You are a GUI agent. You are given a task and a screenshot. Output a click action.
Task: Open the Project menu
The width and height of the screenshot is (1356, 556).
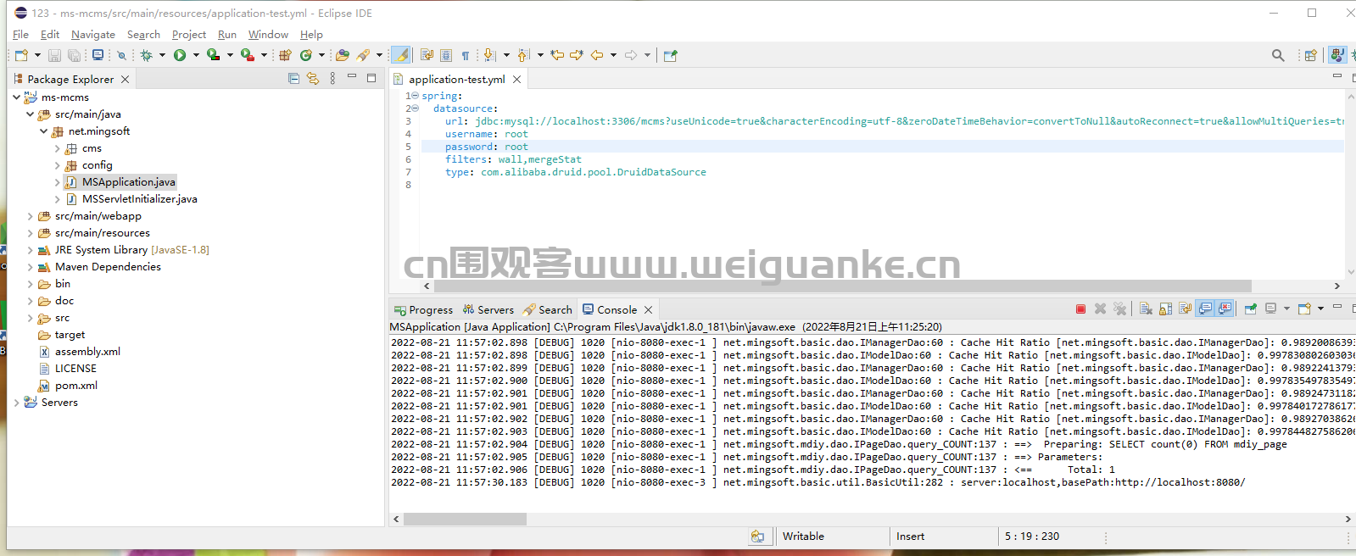[x=189, y=35]
